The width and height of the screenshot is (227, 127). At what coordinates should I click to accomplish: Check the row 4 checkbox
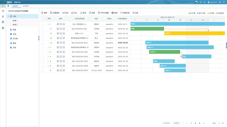pos(43,57)
